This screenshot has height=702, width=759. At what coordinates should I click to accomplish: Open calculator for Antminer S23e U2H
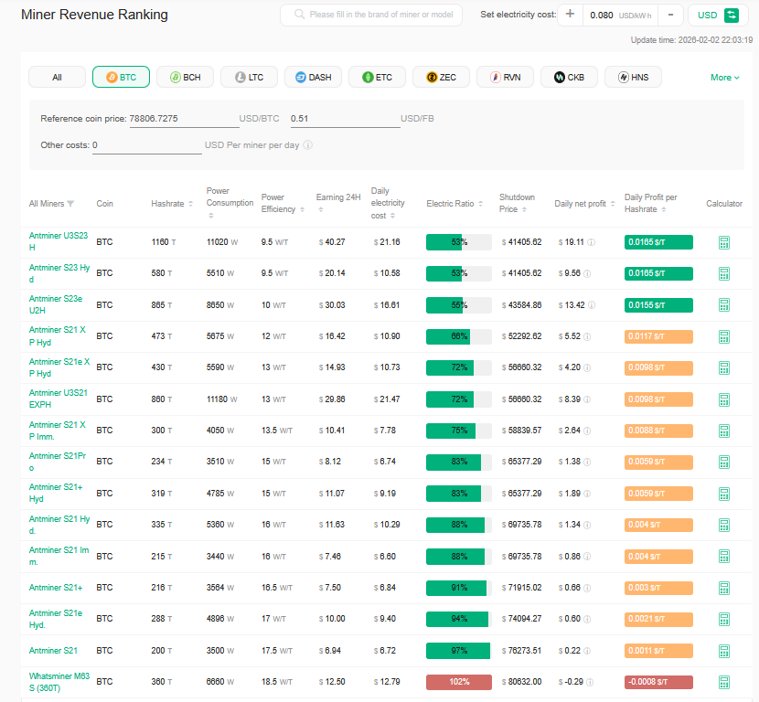point(723,304)
